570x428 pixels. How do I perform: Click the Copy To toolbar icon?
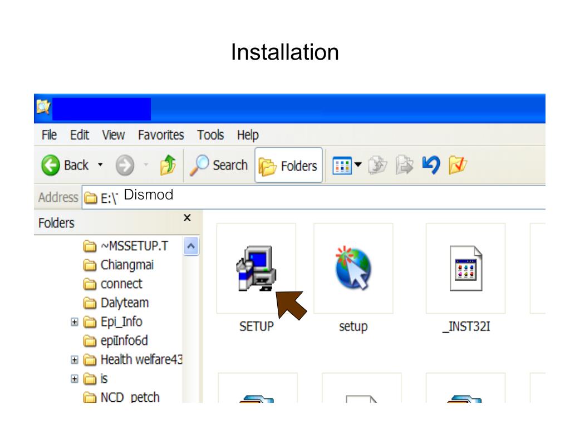(404, 165)
